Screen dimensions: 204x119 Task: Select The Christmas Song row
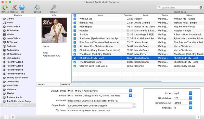[x=138, y=62]
